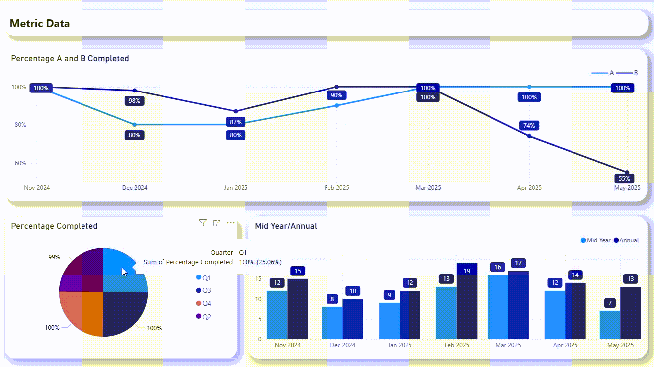Viewport: 654px width, 367px height.
Task: Select the Annual bar labeled 14 for Apr 2025
Action: (575, 311)
